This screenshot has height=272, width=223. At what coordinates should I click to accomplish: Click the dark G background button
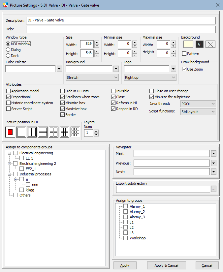pyautogui.click(x=199, y=44)
